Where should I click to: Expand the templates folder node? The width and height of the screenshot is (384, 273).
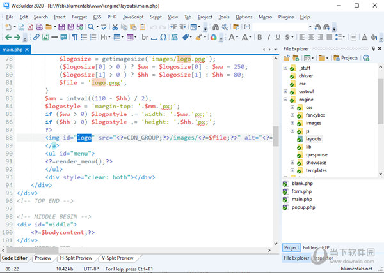pos(292,170)
